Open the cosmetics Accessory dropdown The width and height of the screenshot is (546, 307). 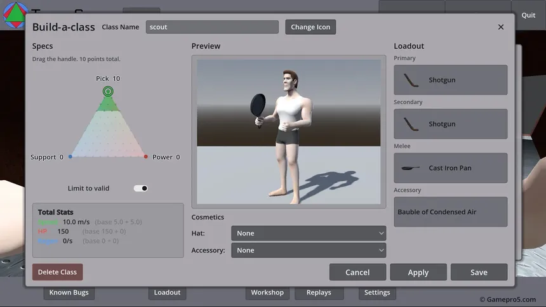[309, 251]
